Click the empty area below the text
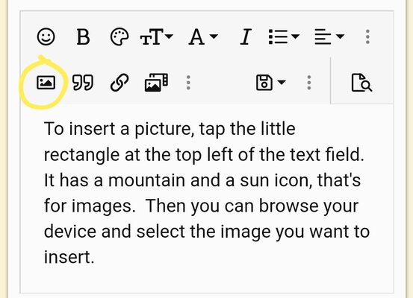413x298 pixels. point(207,280)
